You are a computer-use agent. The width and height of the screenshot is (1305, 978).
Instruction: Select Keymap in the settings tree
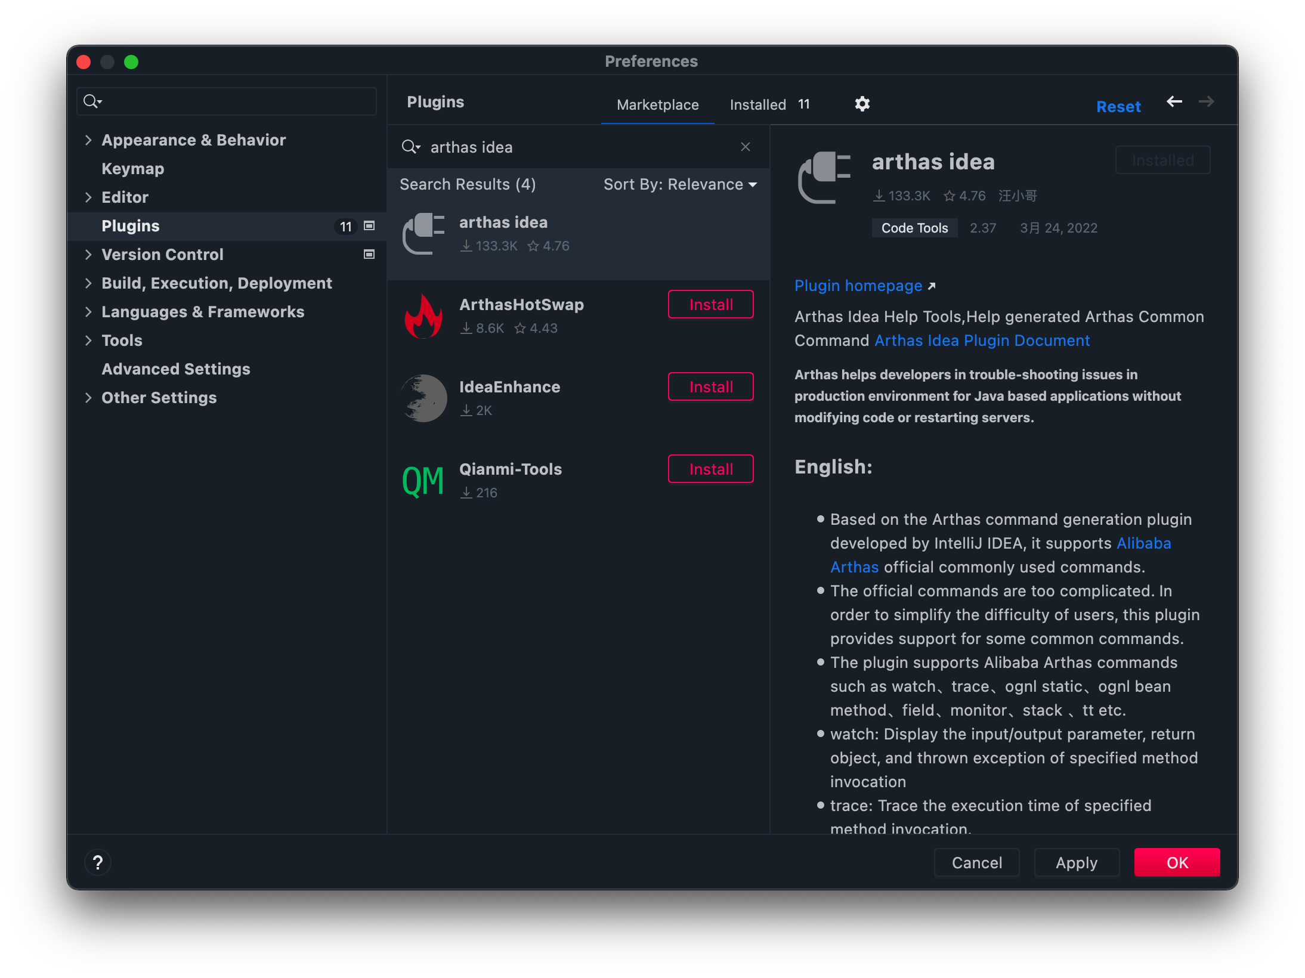pyautogui.click(x=132, y=169)
